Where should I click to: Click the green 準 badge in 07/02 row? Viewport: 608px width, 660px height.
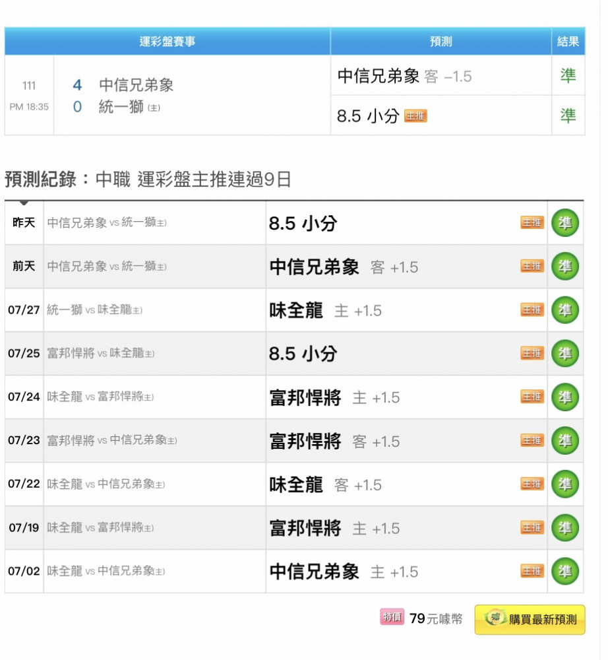coord(565,571)
